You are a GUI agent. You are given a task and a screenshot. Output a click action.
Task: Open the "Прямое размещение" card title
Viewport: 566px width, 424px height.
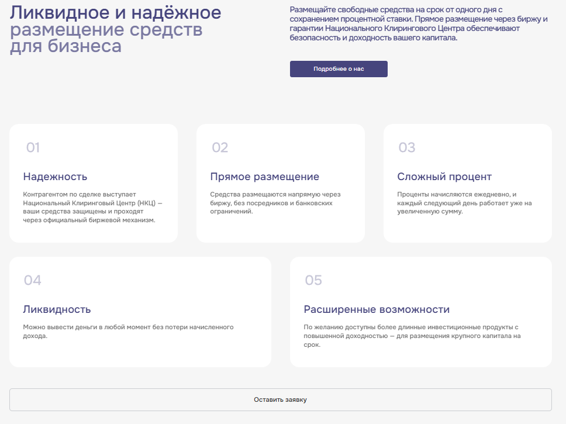coord(264,177)
